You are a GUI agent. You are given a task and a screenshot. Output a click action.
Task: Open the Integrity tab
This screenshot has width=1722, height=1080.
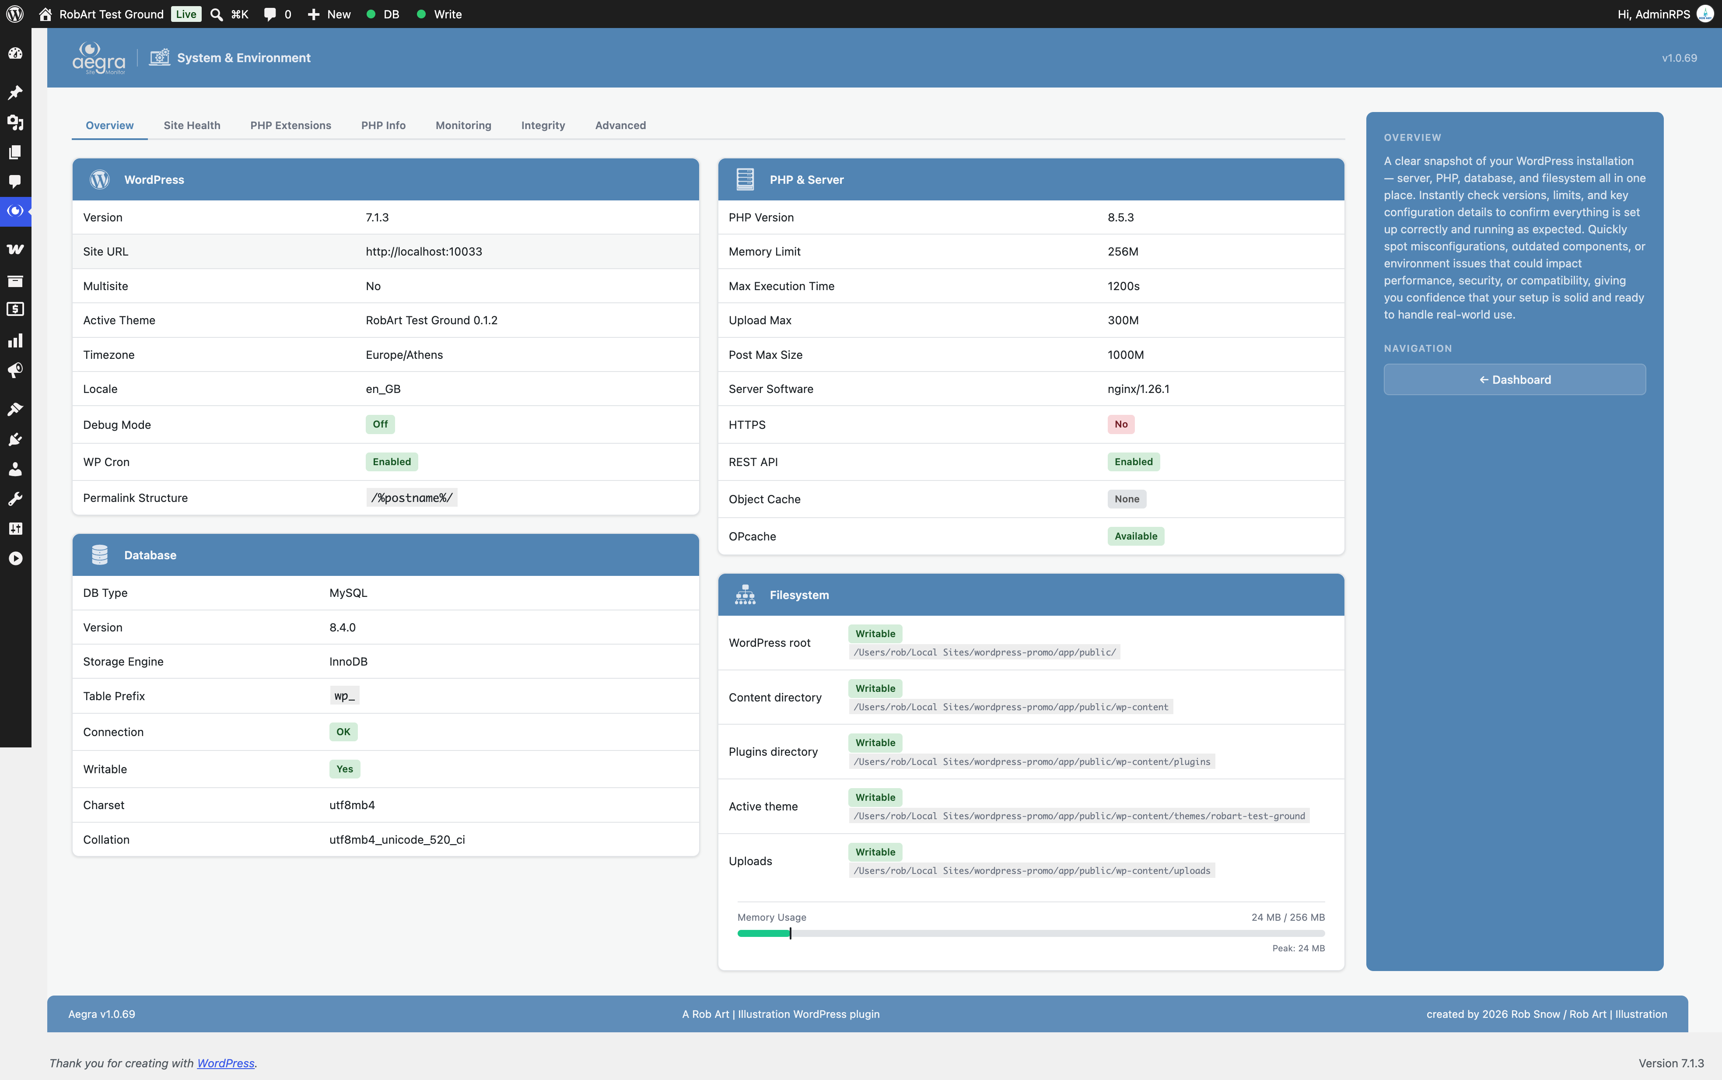pyautogui.click(x=542, y=125)
